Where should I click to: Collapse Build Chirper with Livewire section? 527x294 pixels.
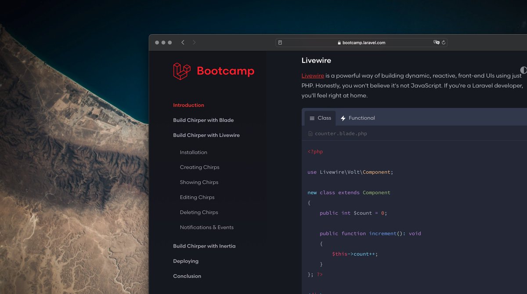[x=206, y=135]
